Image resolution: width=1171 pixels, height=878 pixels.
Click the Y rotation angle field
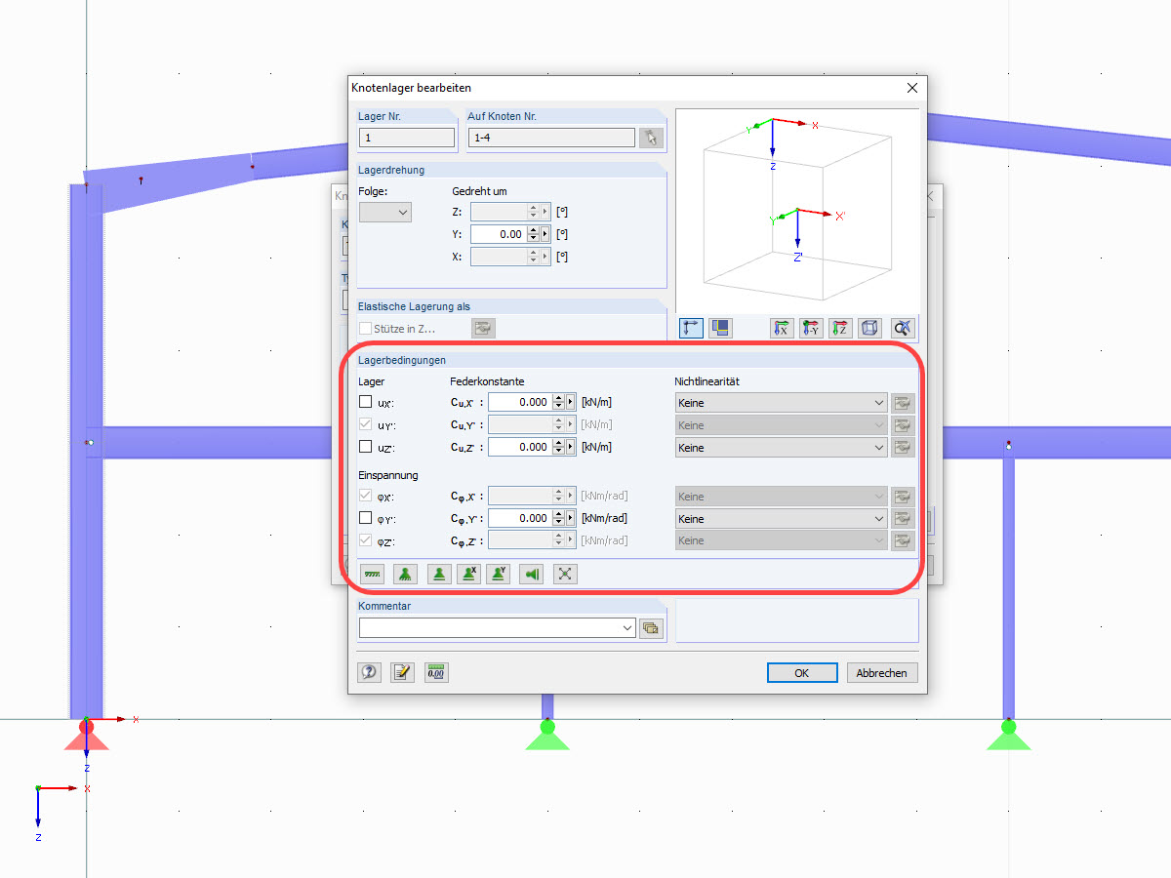499,234
